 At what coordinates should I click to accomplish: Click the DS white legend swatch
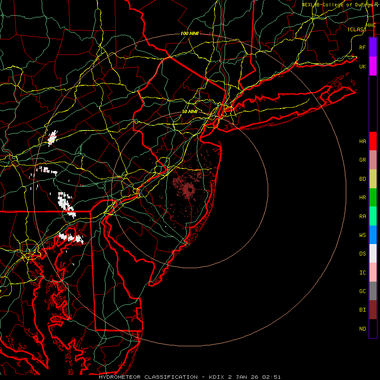click(373, 253)
